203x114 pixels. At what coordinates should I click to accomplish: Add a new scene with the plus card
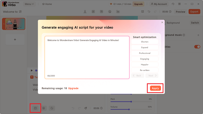coord(15,40)
